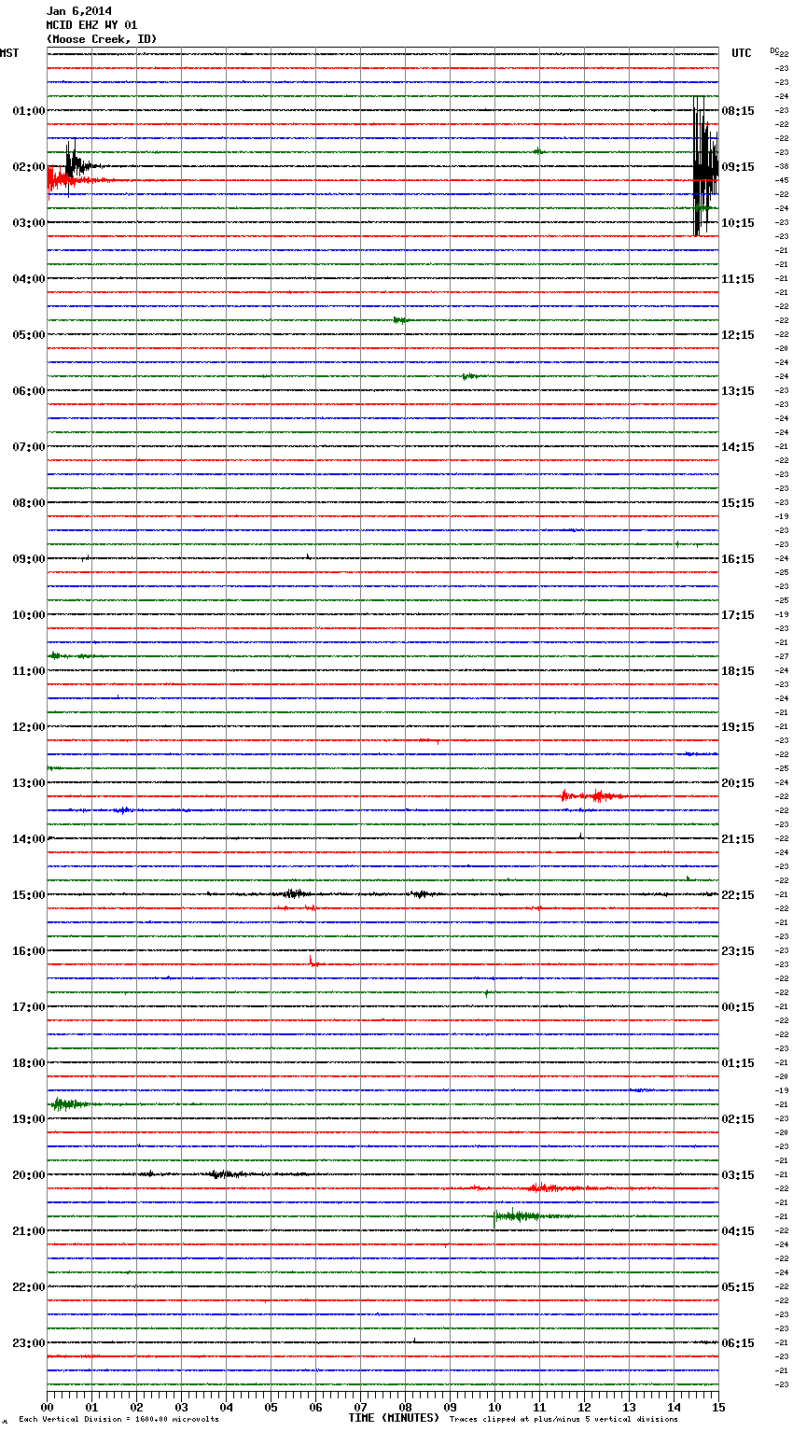Select the 02:00 MST time label

(28, 166)
